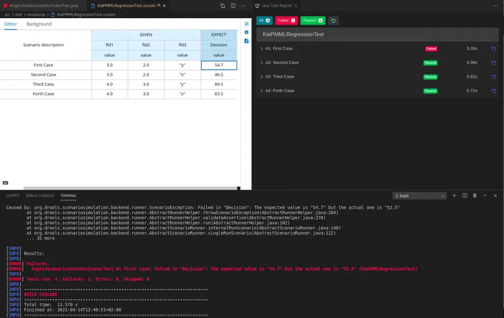
Task: Maximize the panel with the up chevron
Action: [485, 195]
